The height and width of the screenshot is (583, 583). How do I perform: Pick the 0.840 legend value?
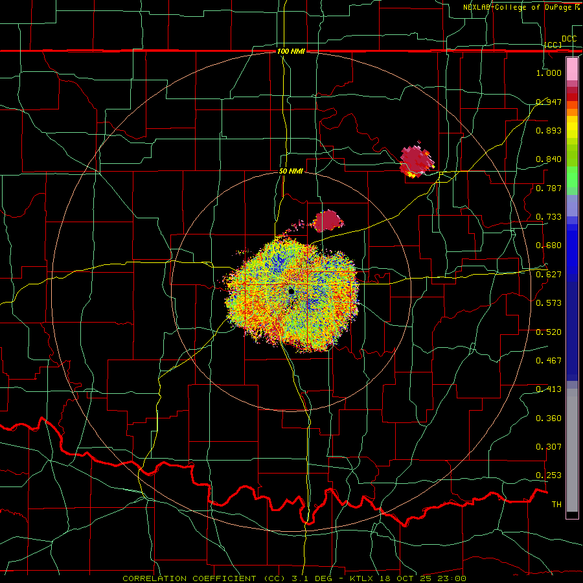(549, 159)
